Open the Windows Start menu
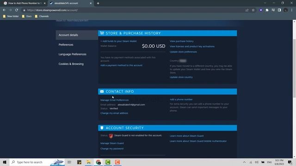296x166 pixels. 5,162
